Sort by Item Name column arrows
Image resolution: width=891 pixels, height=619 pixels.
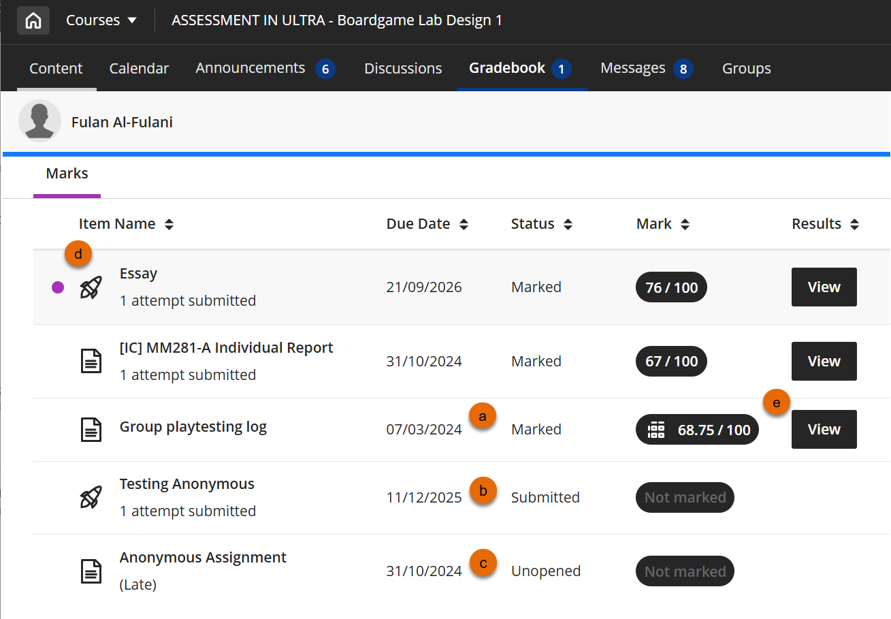tap(169, 224)
